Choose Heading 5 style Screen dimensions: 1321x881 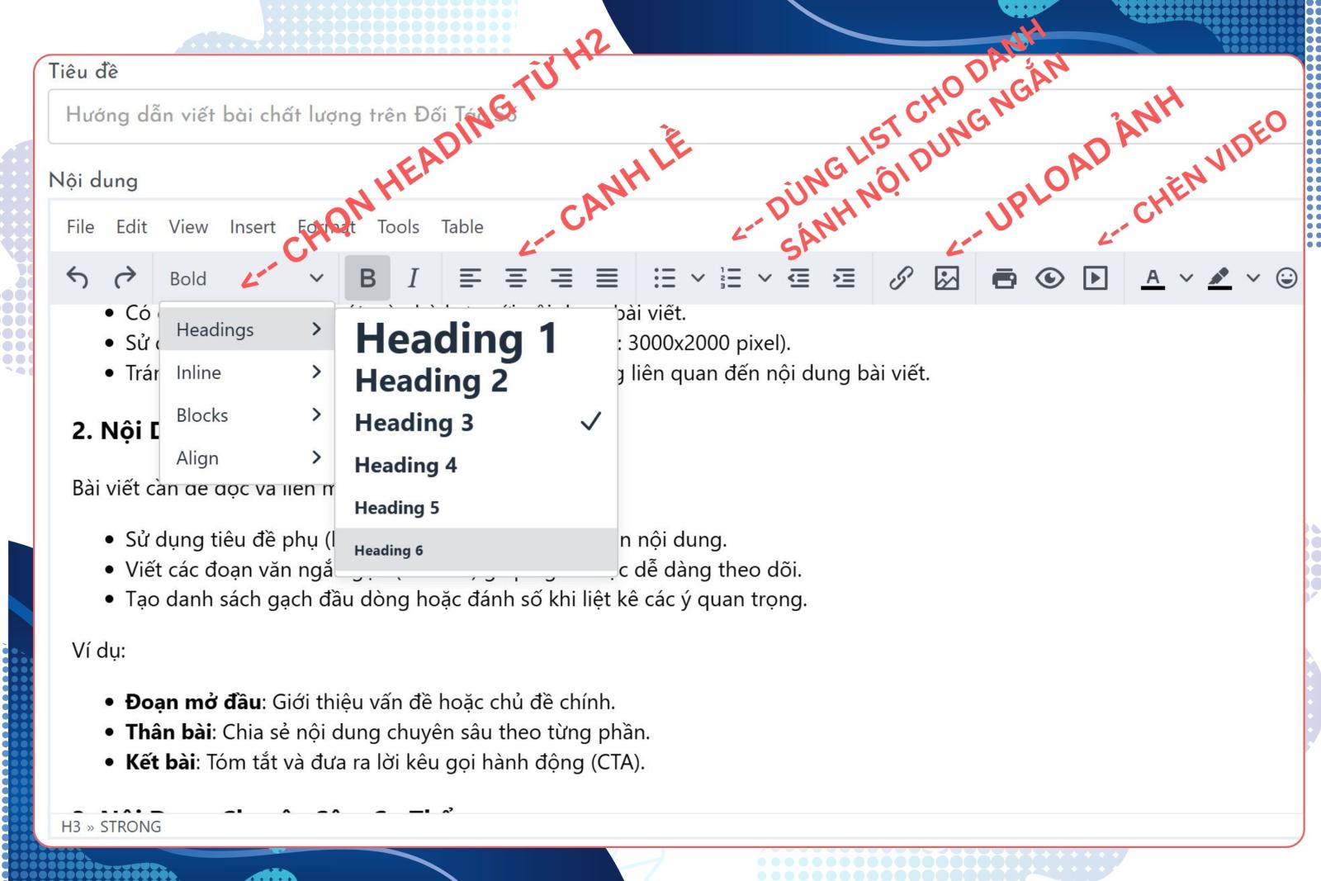tap(476, 508)
